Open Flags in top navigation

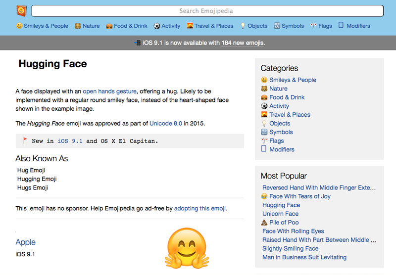point(325,26)
